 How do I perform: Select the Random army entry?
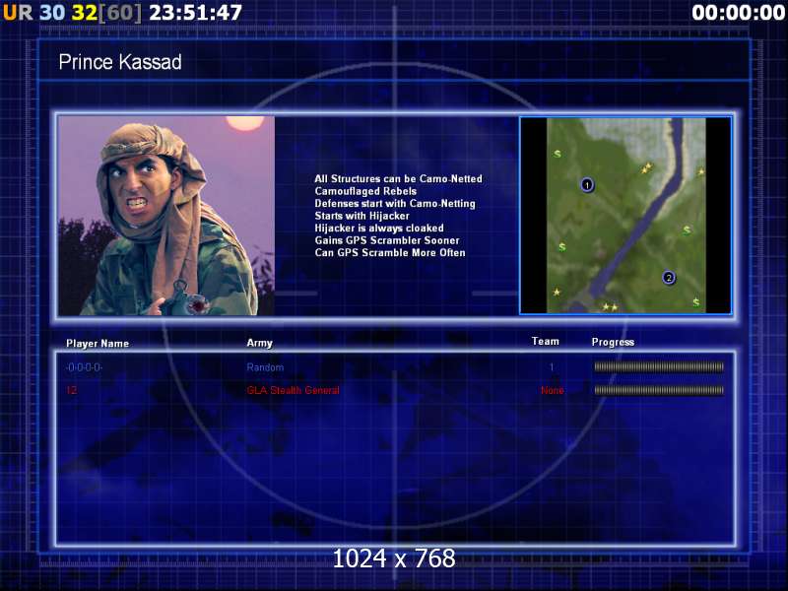coord(265,367)
